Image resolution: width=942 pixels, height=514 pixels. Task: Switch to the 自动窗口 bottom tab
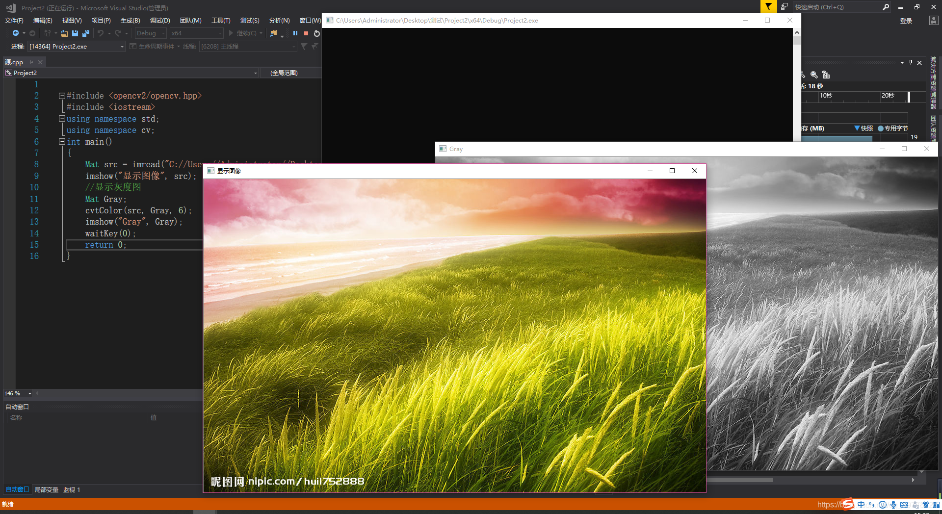(x=17, y=489)
